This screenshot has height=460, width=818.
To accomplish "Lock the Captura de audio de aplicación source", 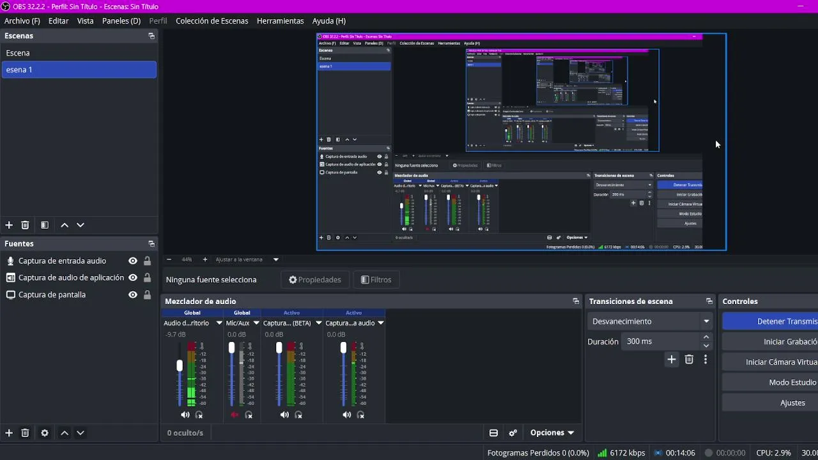I will (x=148, y=278).
